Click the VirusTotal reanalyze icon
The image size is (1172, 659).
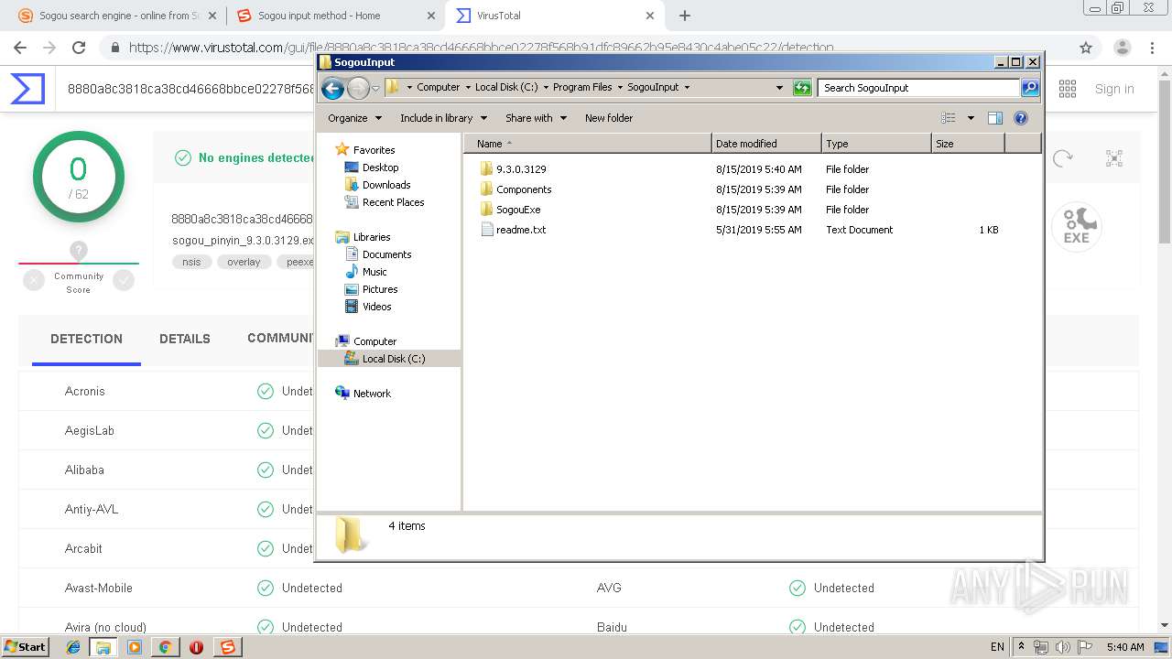point(1062,158)
